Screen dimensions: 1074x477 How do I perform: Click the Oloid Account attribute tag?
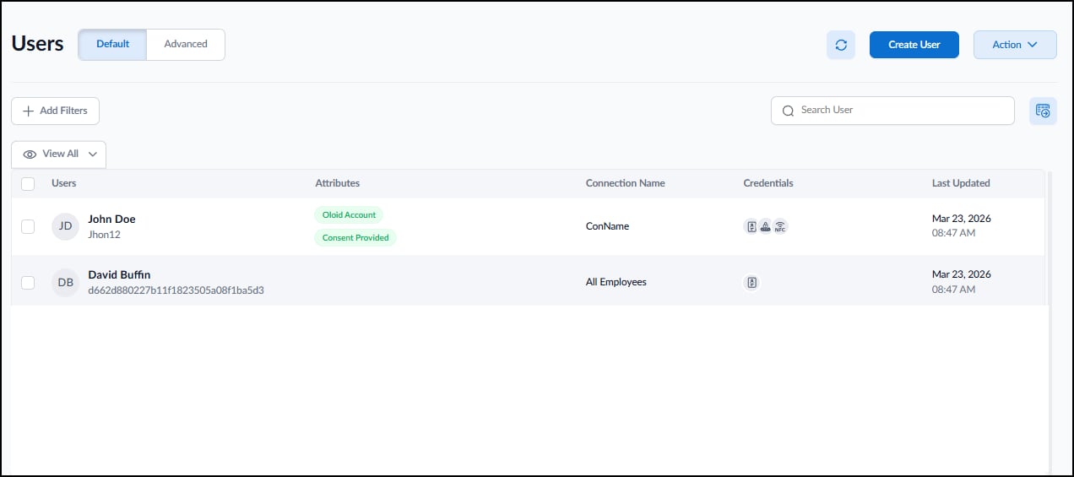pos(349,214)
